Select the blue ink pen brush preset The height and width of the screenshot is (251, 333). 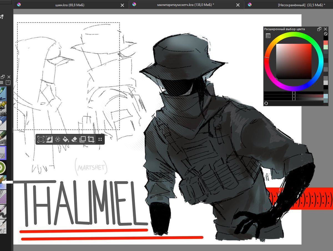point(3,93)
